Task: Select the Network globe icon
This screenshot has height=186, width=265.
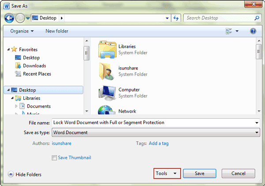Action: pyautogui.click(x=106, y=110)
